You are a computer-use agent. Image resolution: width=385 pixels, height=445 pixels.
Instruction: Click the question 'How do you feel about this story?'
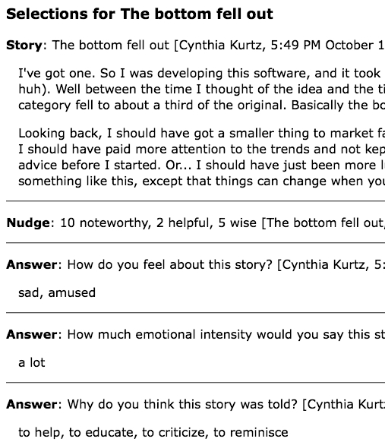tap(169, 264)
